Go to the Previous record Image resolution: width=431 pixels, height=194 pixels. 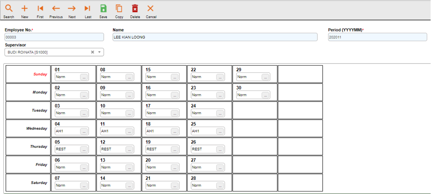pos(56,9)
